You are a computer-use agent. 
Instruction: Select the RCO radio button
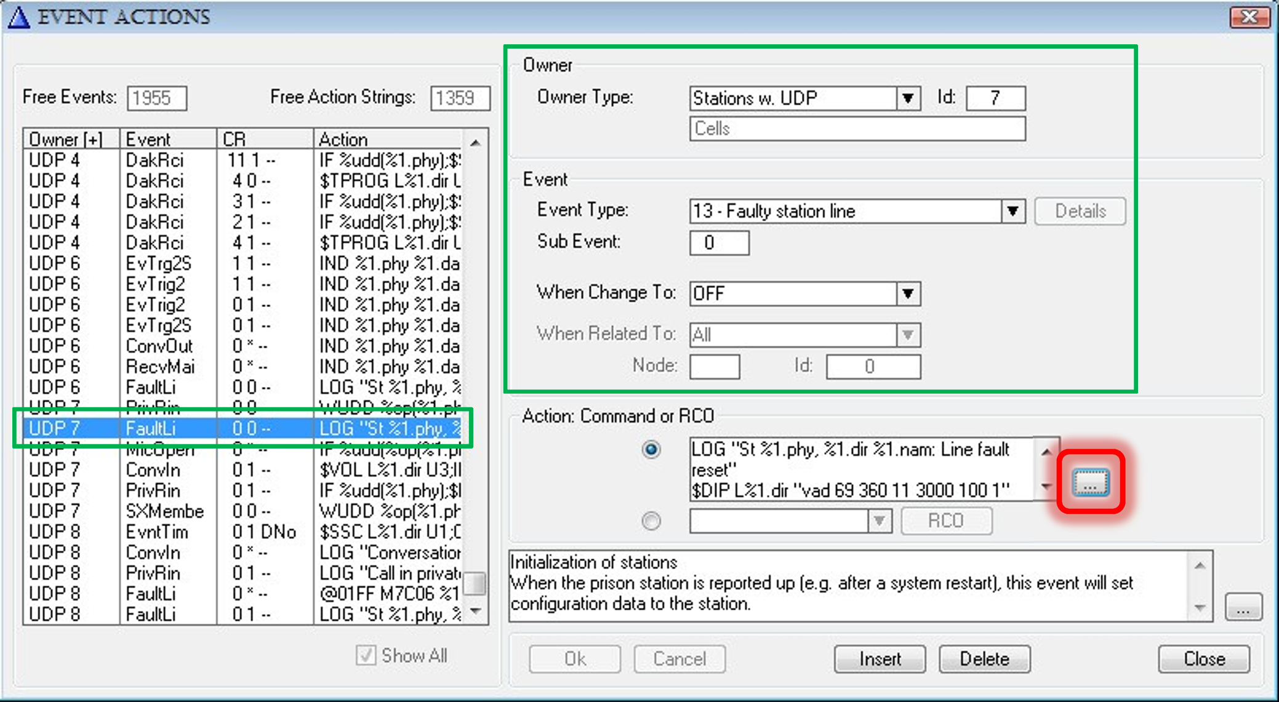pyautogui.click(x=651, y=521)
